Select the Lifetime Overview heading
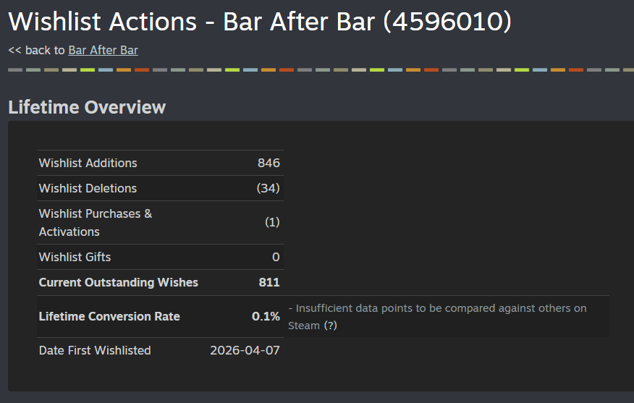Viewport: 634px width, 403px height. 87,107
